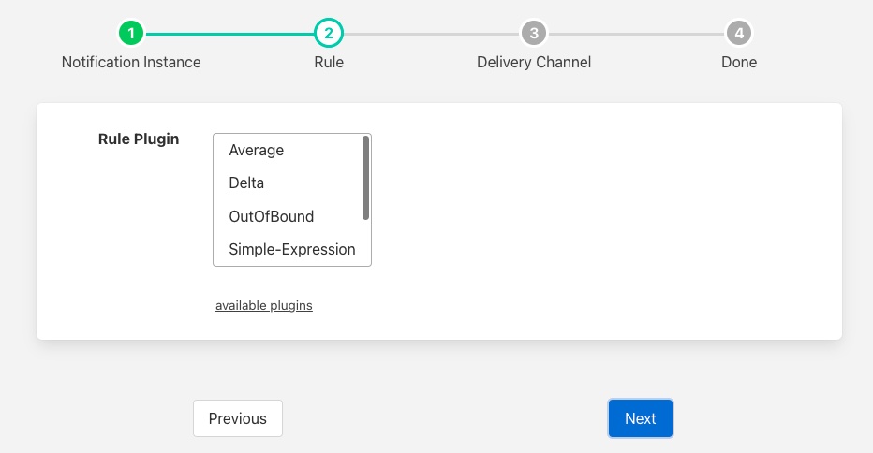Image resolution: width=873 pixels, height=453 pixels.
Task: Go to the Notification Instance step label
Action: click(131, 63)
